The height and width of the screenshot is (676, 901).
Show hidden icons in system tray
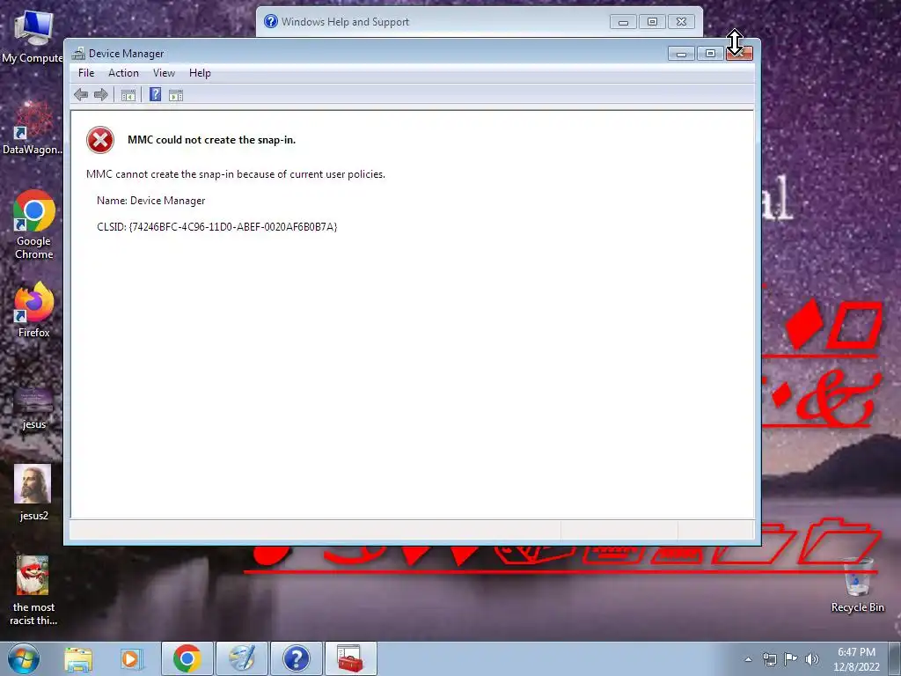point(748,659)
